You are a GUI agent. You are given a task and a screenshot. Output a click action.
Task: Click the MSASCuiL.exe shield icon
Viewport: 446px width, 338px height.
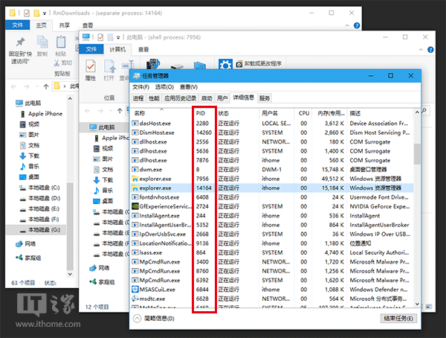135,290
